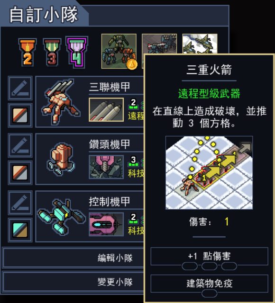This screenshot has width=275, height=303.
Task: Open the color palette swatch for 鑽頭機甲
Action: coord(20,172)
